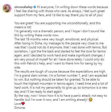Click the smiling face emoji
The image size is (111, 112).
(x=90, y=100)
